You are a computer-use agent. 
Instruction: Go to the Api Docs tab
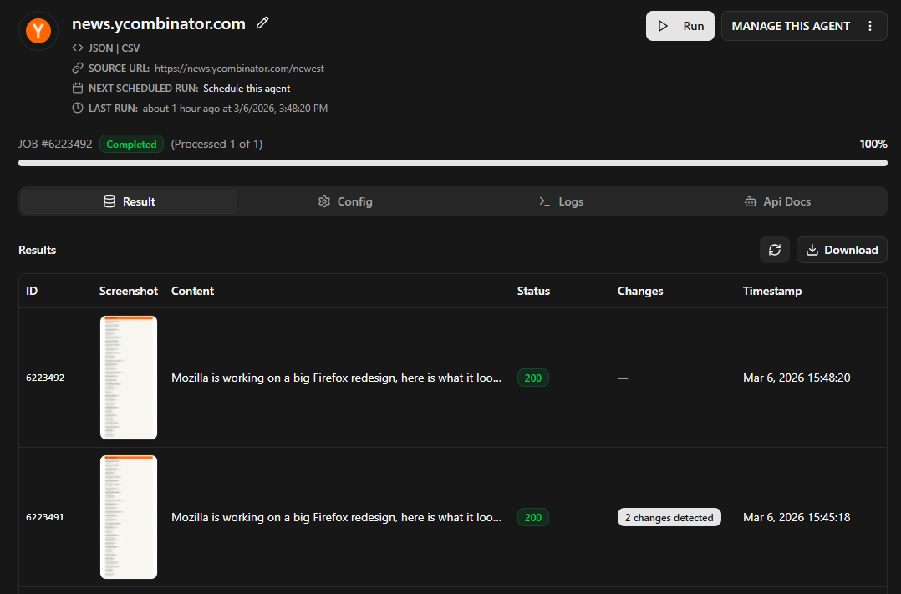(776, 201)
